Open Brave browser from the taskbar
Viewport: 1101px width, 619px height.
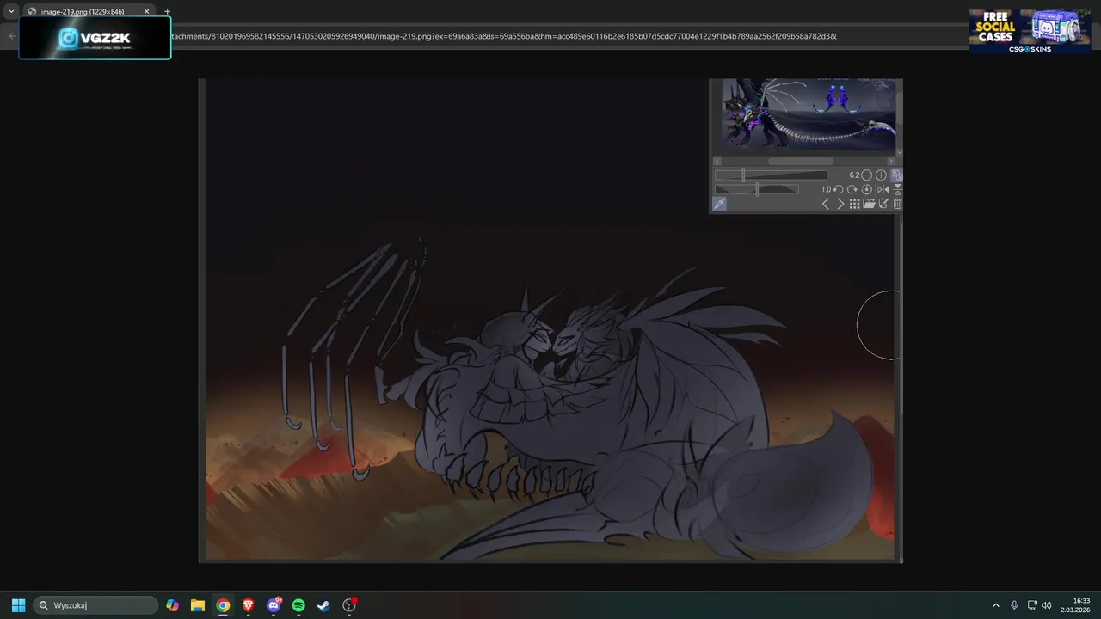click(x=248, y=605)
